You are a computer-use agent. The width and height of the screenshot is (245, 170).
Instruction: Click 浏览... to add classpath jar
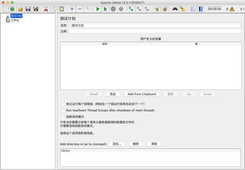tap(117, 144)
